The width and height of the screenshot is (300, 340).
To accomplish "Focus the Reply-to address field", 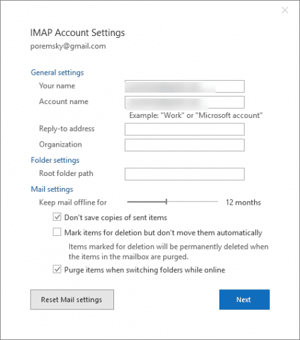I will (x=185, y=129).
